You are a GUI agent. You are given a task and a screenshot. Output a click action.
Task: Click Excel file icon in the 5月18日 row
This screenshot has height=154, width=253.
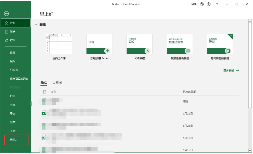43,138
